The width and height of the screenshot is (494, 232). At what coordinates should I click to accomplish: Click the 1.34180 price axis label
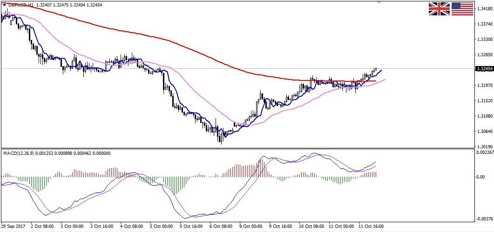pos(484,8)
